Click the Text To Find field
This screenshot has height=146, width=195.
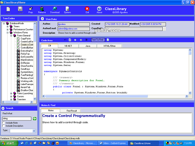pos(98,40)
